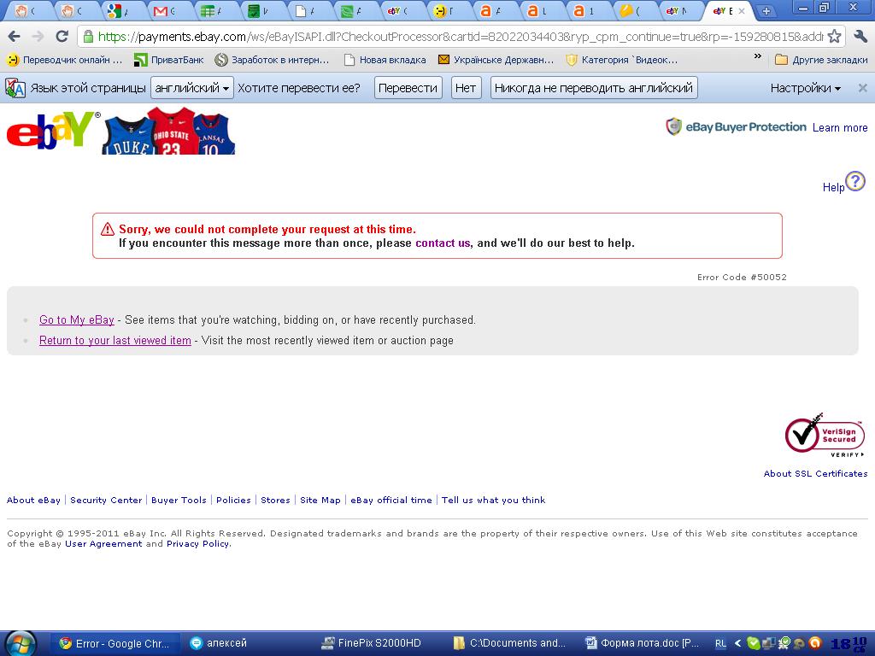Open the Learn more link
Image resolution: width=875 pixels, height=656 pixels.
coord(840,128)
